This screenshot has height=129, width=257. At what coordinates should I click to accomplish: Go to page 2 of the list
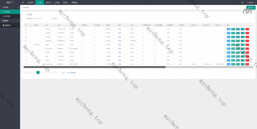42,72
